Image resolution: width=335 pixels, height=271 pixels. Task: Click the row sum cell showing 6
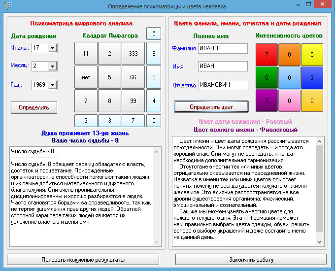154,53
